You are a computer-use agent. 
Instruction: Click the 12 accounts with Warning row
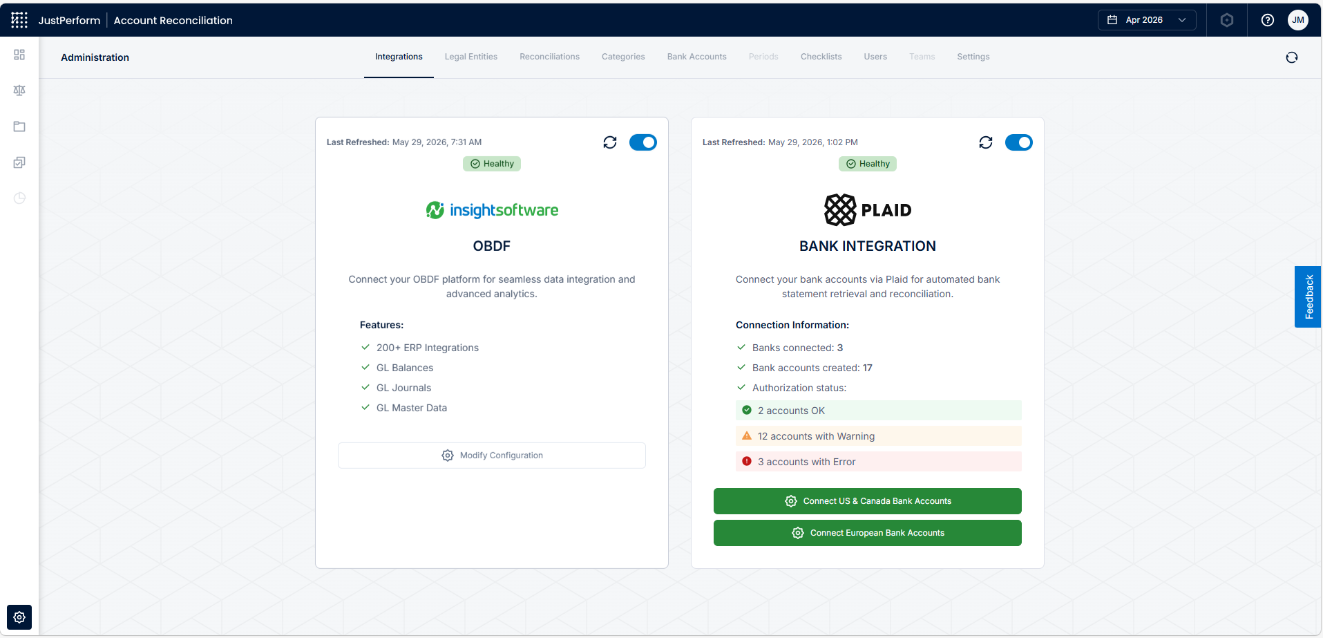(x=879, y=436)
